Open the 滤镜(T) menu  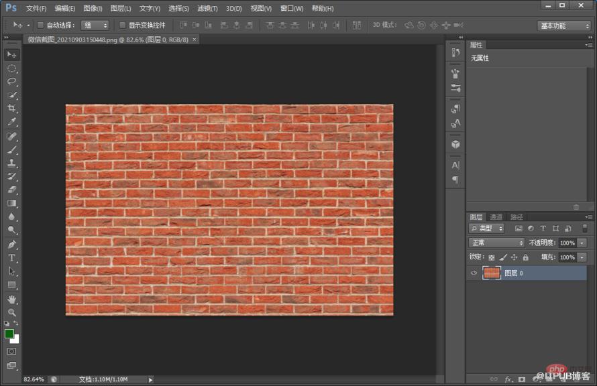(207, 8)
